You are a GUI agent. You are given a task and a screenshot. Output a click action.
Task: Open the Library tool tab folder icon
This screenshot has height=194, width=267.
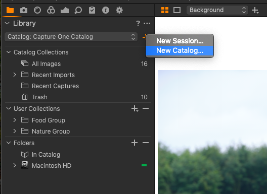[x=10, y=10]
